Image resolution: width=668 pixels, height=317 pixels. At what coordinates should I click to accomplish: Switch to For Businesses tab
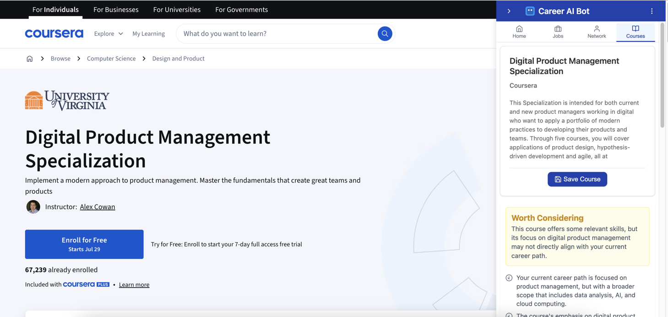(116, 10)
